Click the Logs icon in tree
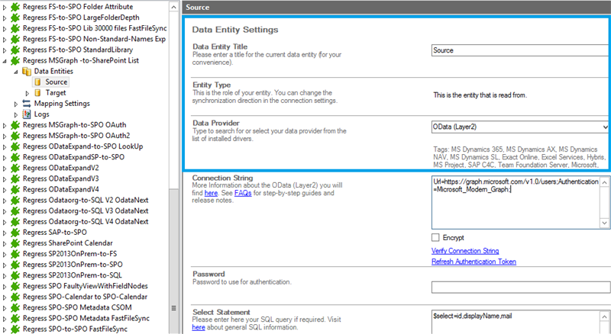Screen dimensions: 611x334 click(27, 114)
